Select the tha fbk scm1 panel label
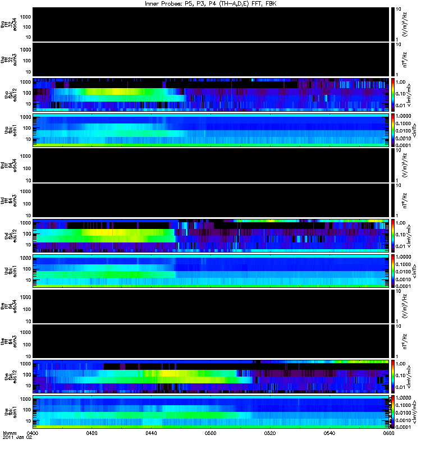Viewport: 421px width, 449px height. pyautogui.click(x=11, y=130)
